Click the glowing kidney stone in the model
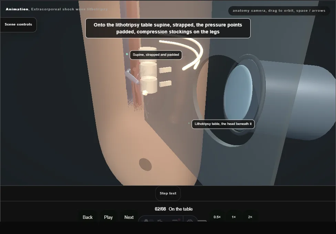The width and height of the screenshot is (336, 234). 145,93
